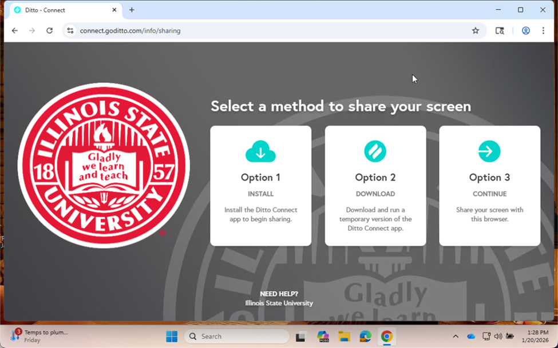Open a new tab with plus button
The image size is (558, 348).
pos(132,10)
